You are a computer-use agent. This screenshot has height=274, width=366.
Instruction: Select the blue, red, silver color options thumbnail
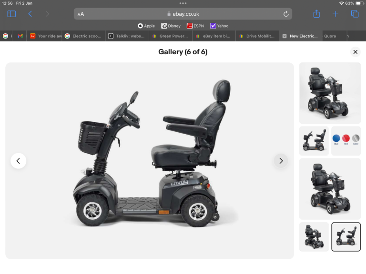point(346,141)
